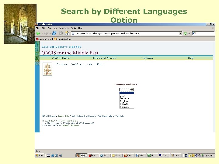The width and height of the screenshot is (219, 164).
Task: Click the Yale University footer link
Action: 105,116
